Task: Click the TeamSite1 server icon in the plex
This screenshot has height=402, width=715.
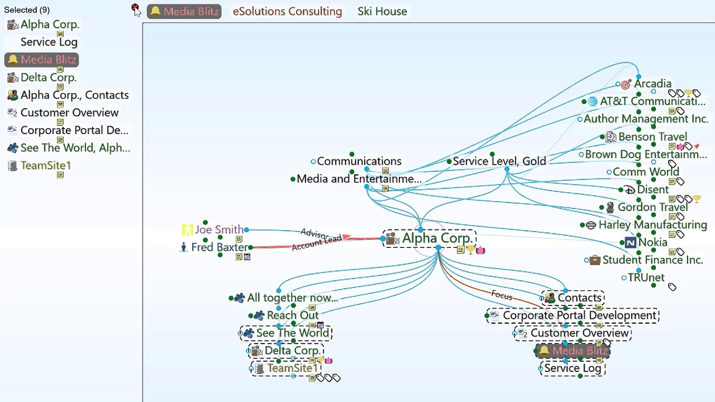Action: click(259, 368)
